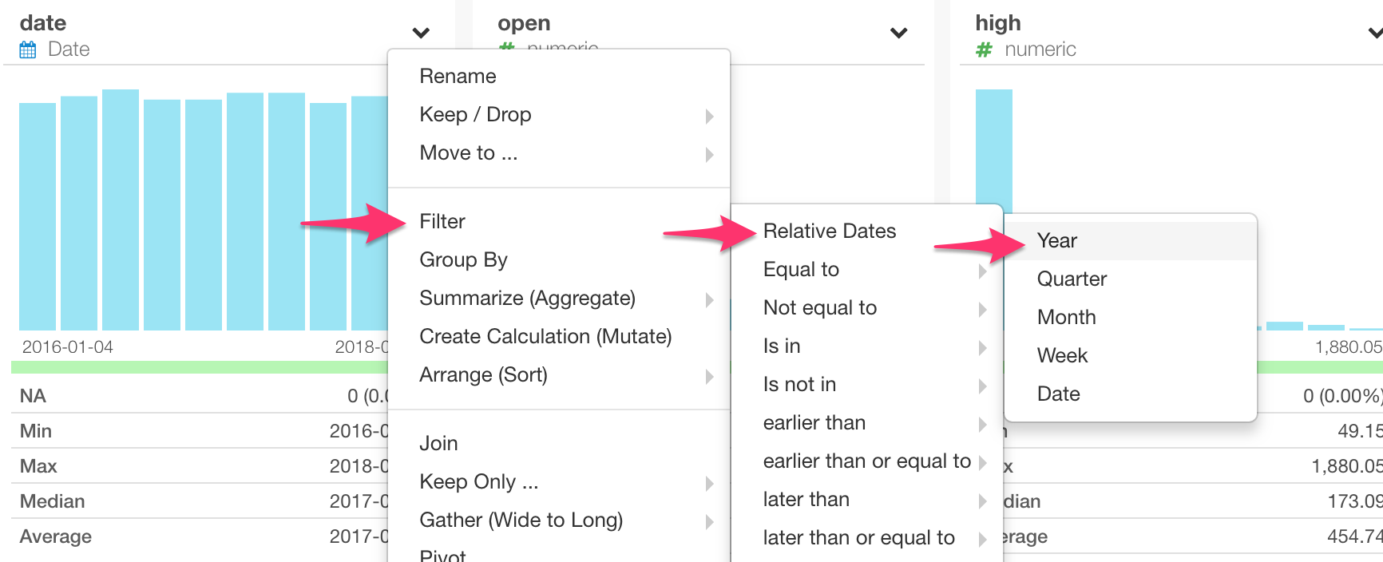Click the first bar in date histogram
1383x562 pixels.
38,216
